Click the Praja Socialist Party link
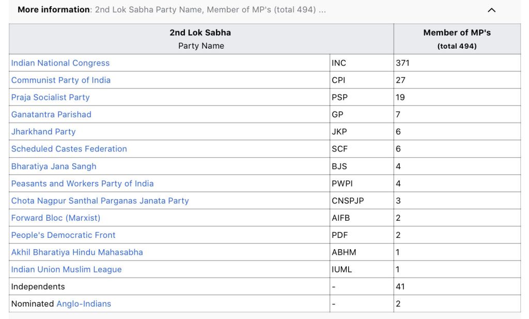This screenshot has width=529, height=319. [x=51, y=97]
